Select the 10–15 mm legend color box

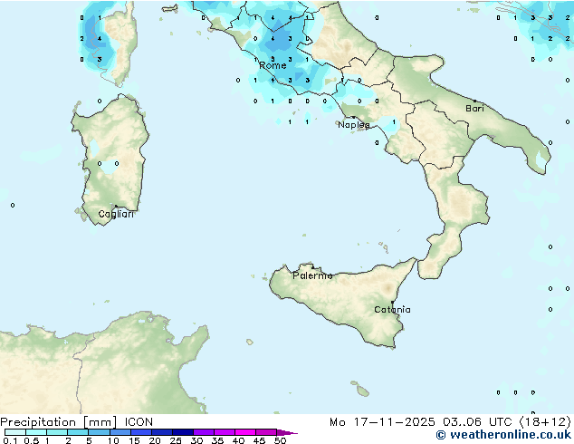pos(120,432)
